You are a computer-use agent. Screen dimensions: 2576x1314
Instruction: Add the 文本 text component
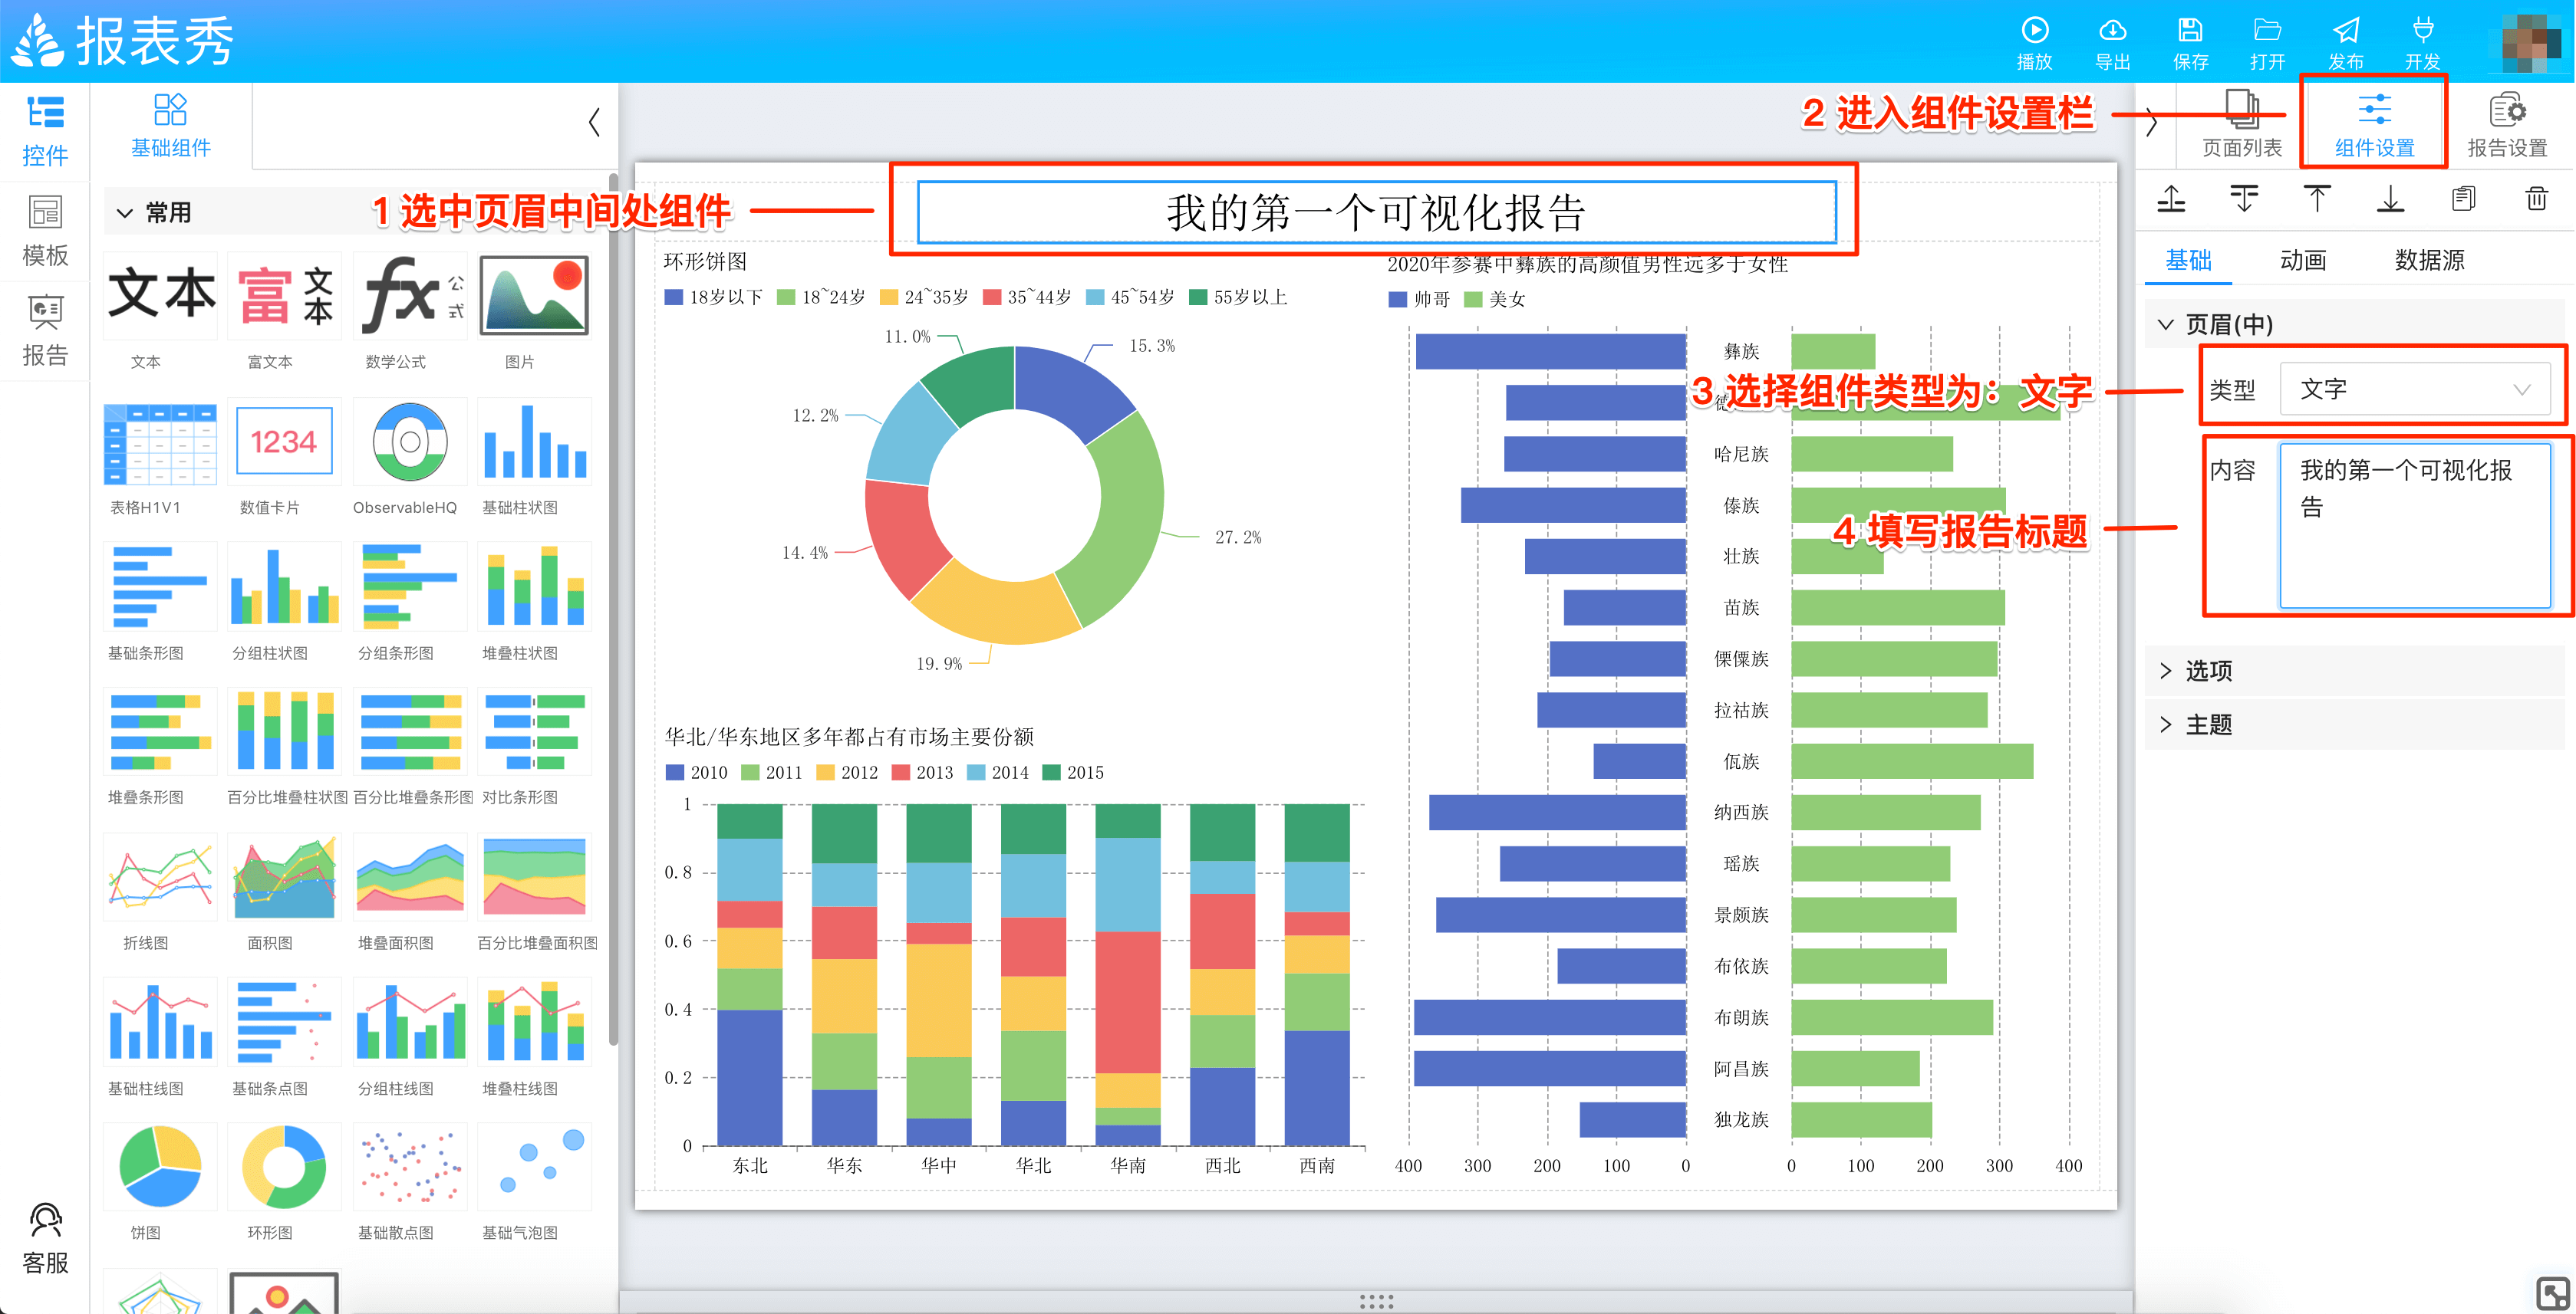tap(160, 296)
